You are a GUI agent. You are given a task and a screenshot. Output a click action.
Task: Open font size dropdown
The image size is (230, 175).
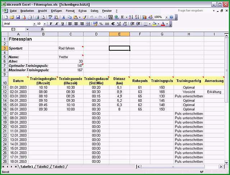click(x=45, y=24)
